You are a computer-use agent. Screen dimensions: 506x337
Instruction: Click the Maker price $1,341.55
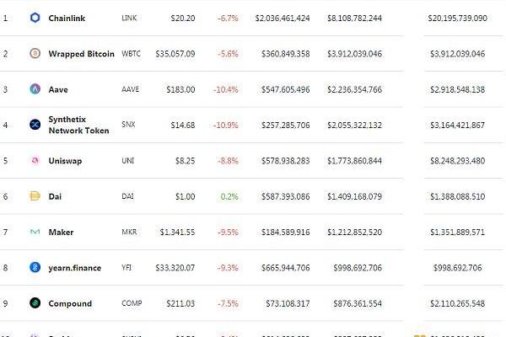pos(177,232)
